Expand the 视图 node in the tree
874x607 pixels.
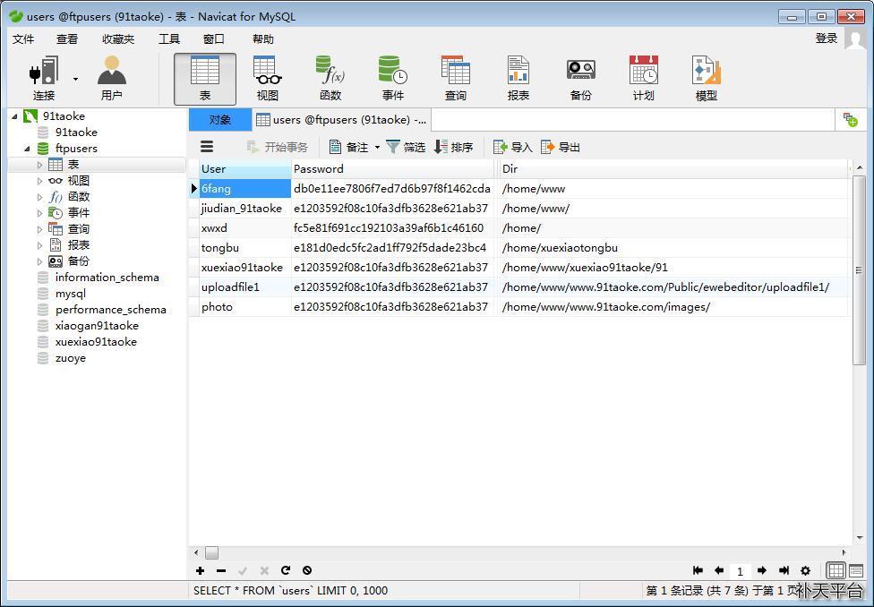39,181
